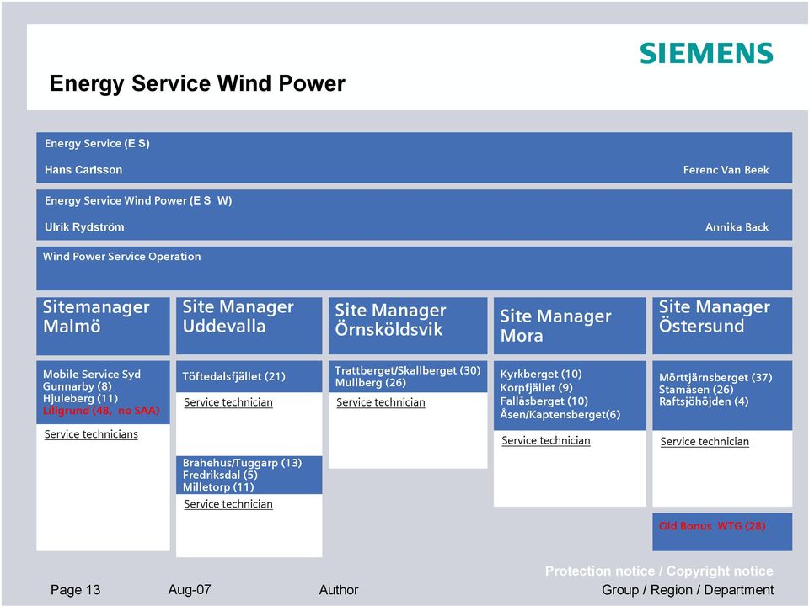The width and height of the screenshot is (809, 606).
Task: Select 'Korpfjället (9)' entry
Action: click(536, 387)
